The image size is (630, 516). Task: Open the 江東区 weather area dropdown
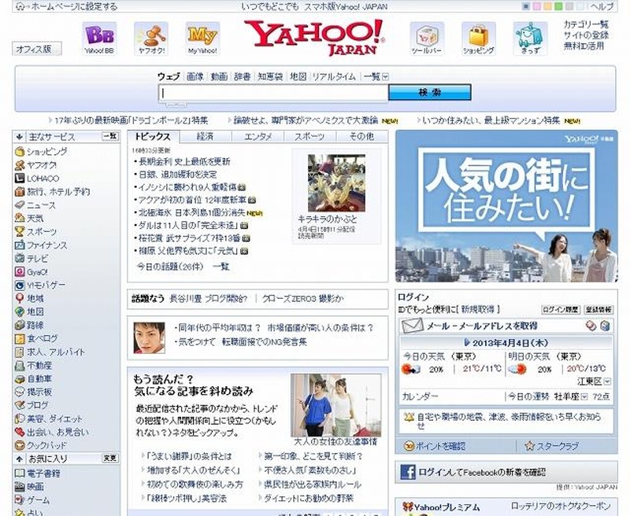pos(608,381)
